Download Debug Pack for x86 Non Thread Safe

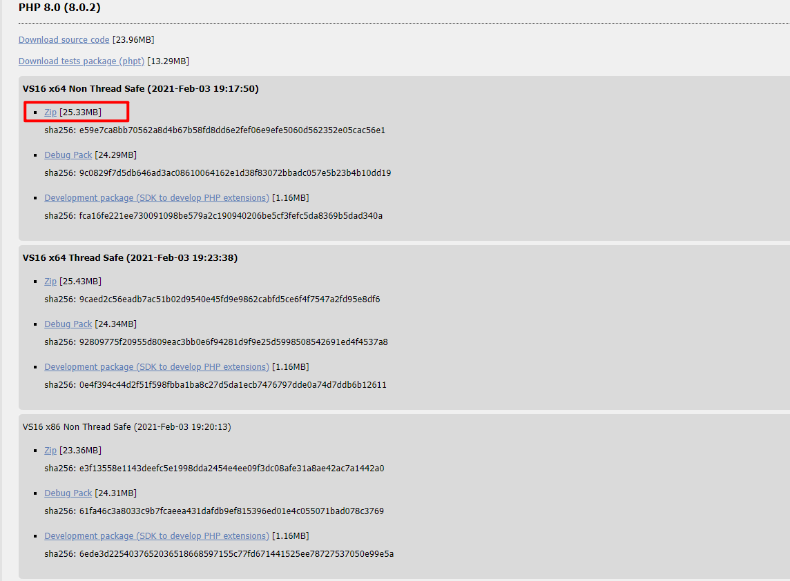[68, 493]
